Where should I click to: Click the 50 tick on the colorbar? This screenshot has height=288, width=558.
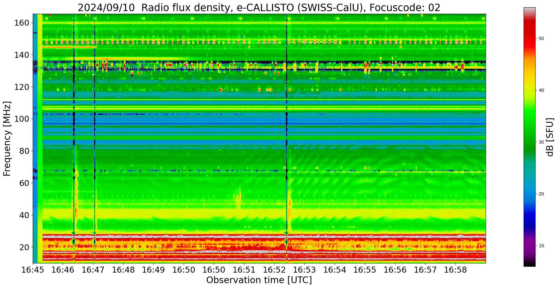tap(541, 39)
